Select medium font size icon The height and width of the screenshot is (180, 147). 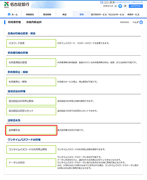point(120,6)
